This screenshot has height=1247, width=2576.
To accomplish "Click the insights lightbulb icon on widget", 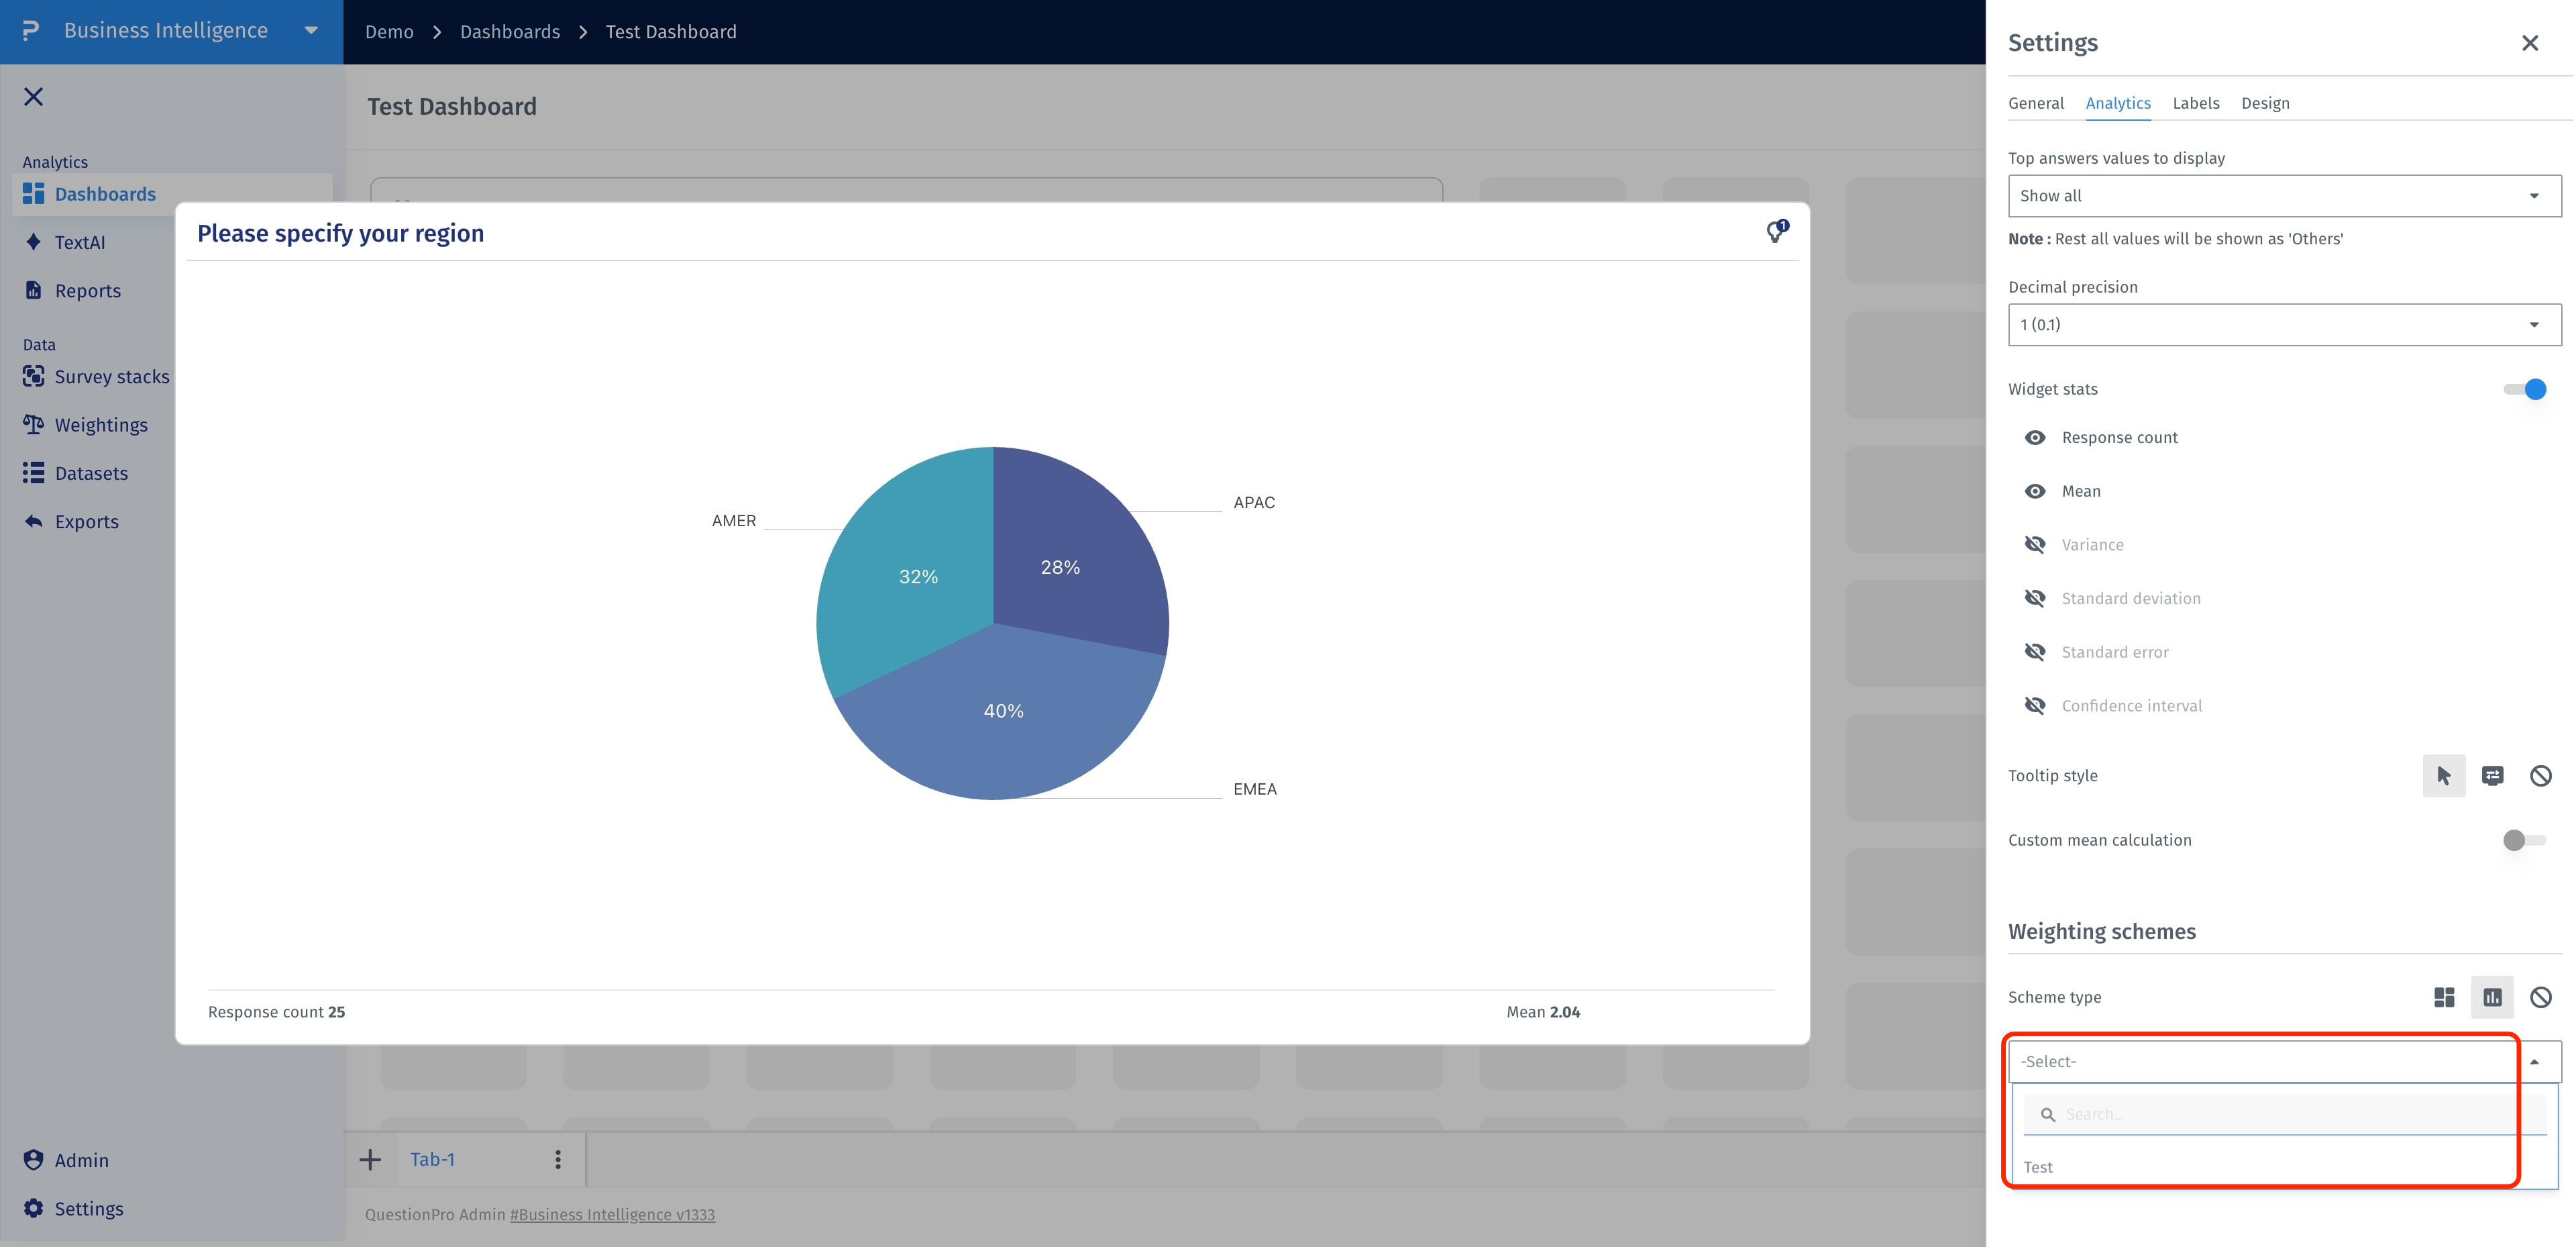I will [x=1776, y=232].
